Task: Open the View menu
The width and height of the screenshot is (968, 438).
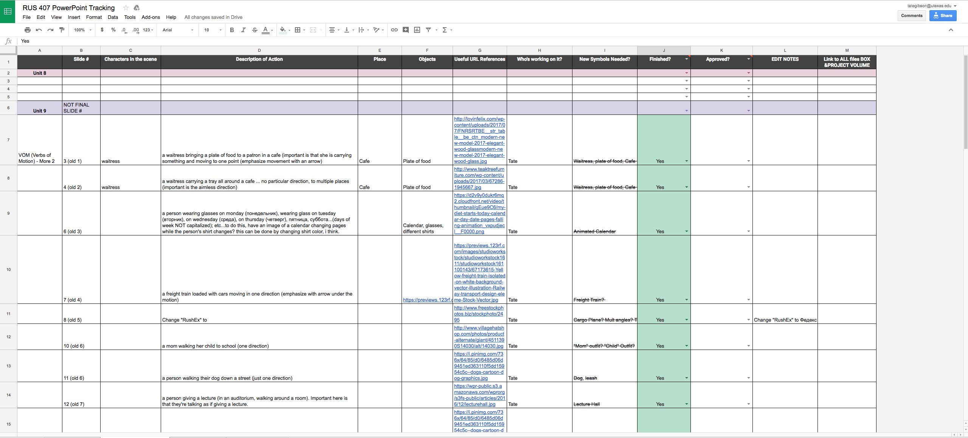Action: click(x=56, y=17)
